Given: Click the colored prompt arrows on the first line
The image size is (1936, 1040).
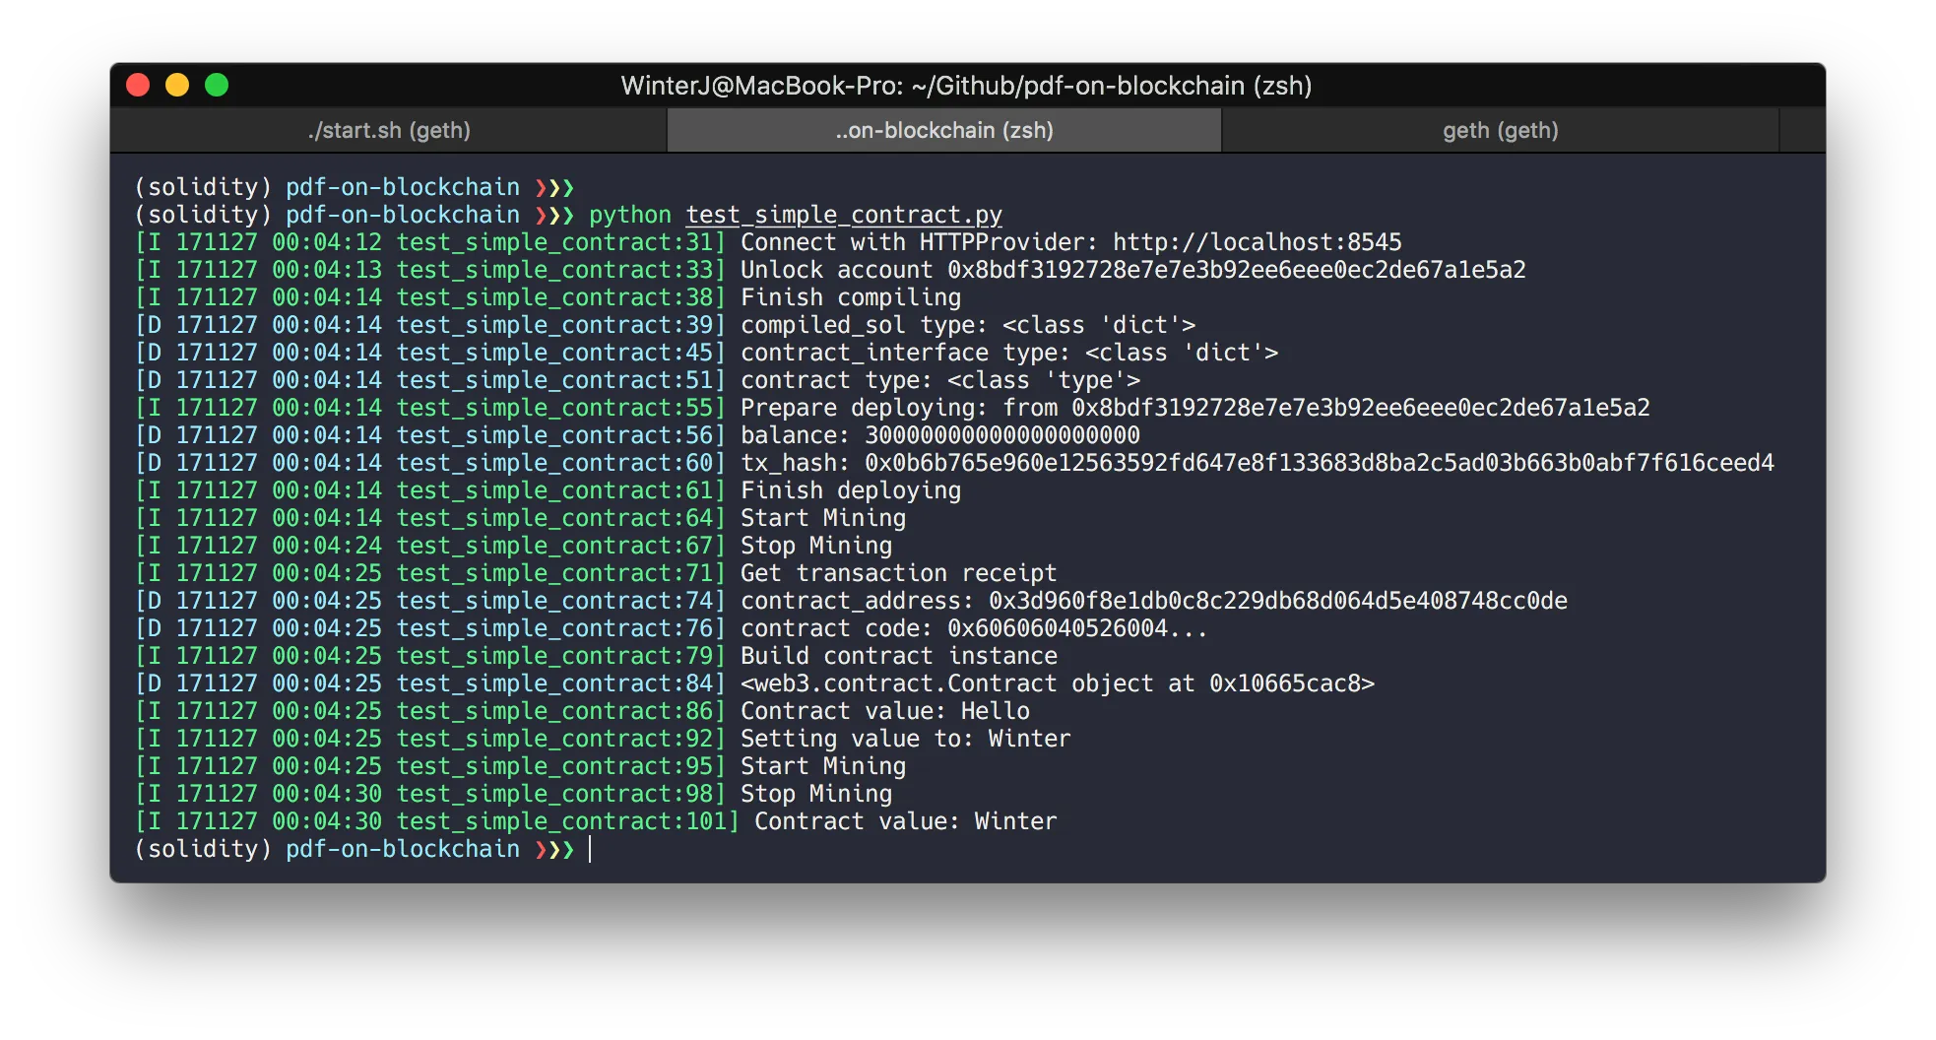Looking at the screenshot, I should pos(554,187).
